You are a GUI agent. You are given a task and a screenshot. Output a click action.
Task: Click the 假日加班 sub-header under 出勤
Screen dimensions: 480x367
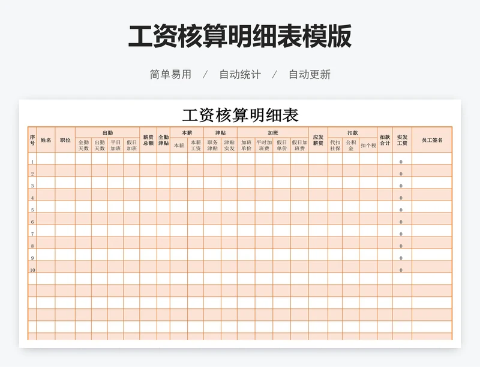click(131, 145)
